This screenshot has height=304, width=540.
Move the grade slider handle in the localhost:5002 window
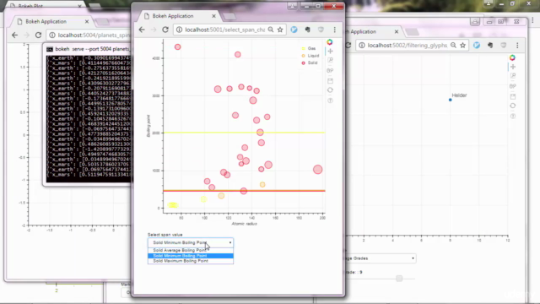pyautogui.click(x=399, y=278)
